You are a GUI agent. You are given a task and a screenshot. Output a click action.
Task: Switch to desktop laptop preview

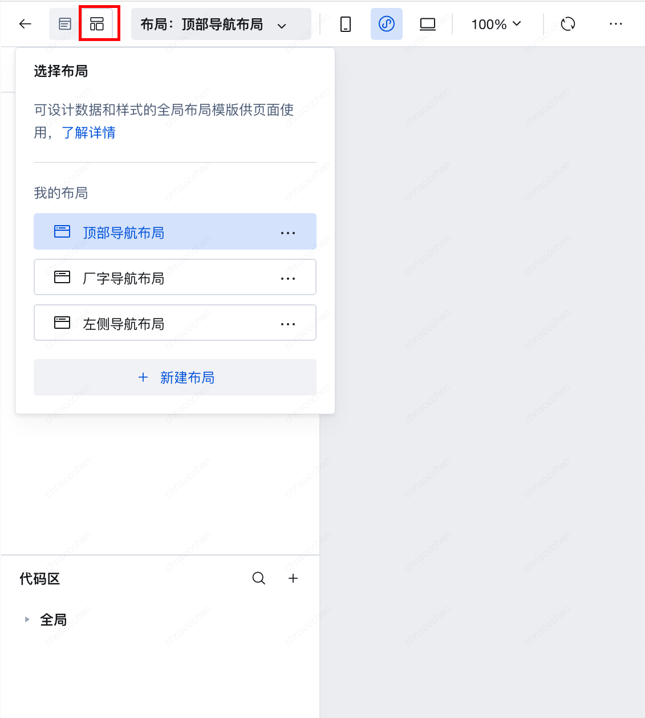428,24
